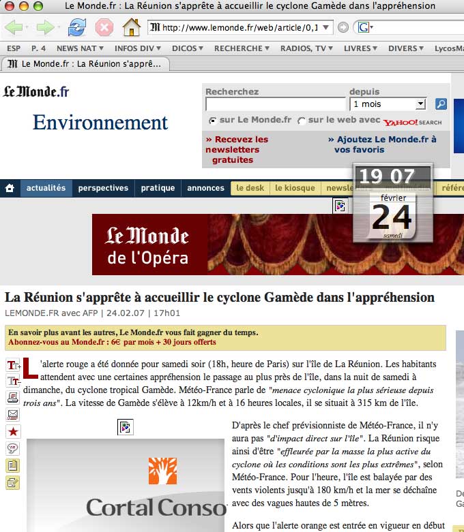Stop loading with the red X icon
Image resolution: width=464 pixels, height=532 pixels.
click(104, 27)
